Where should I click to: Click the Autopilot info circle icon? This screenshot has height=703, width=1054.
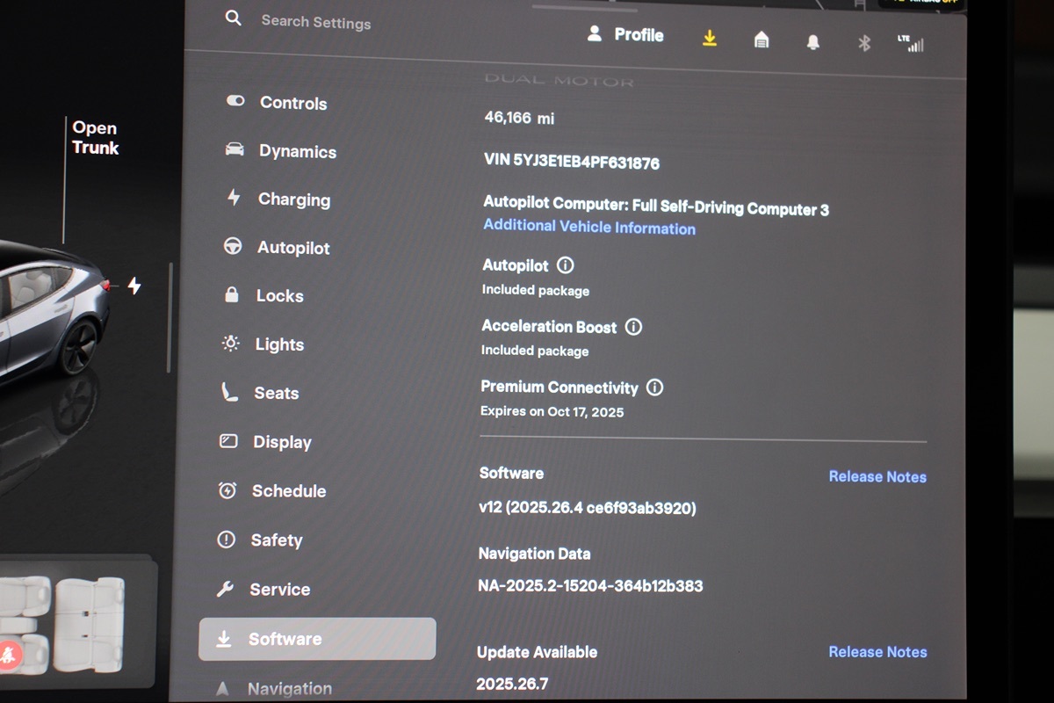(566, 265)
